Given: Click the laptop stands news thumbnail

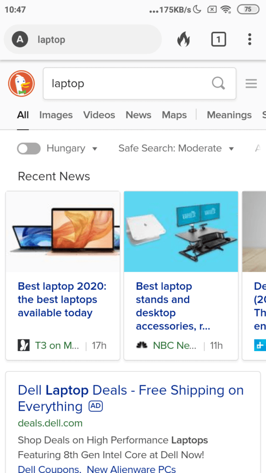Looking at the screenshot, I should (x=181, y=231).
